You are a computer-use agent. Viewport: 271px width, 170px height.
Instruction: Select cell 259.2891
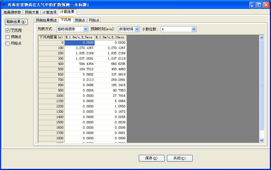[x=111, y=80]
